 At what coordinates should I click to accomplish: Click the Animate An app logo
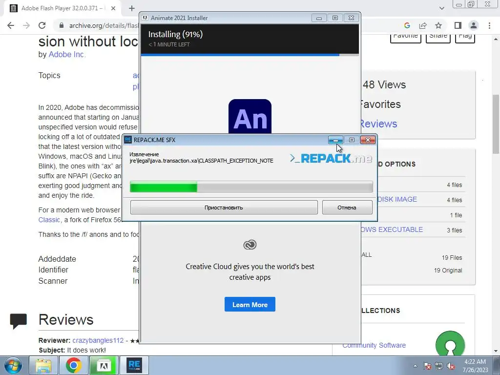(250, 117)
